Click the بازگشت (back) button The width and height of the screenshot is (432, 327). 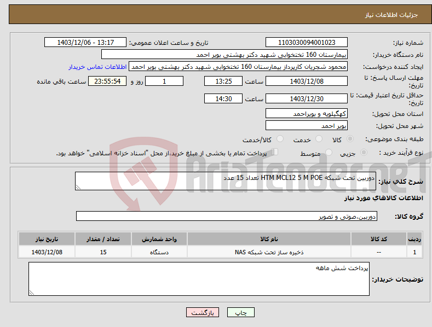(x=203, y=312)
